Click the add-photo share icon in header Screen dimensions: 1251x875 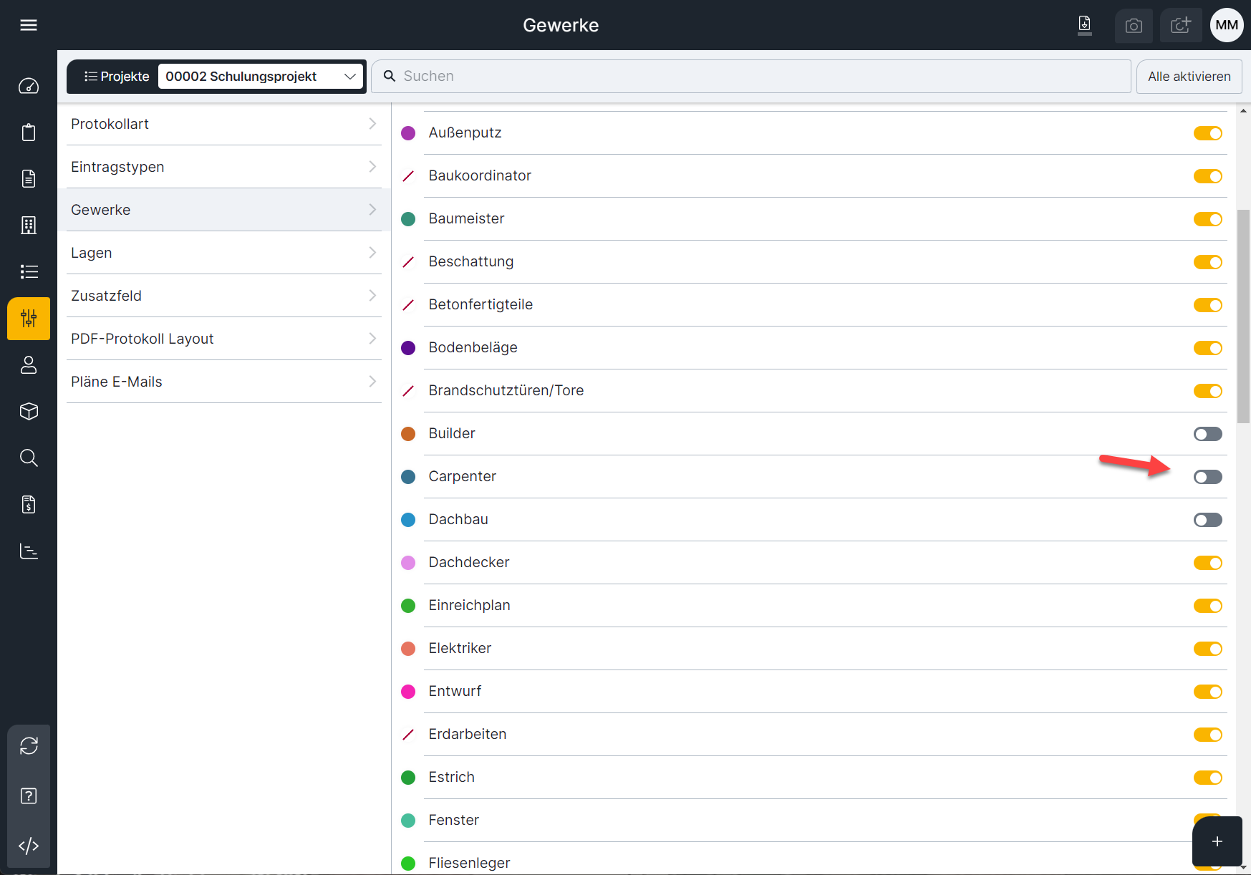point(1181,26)
